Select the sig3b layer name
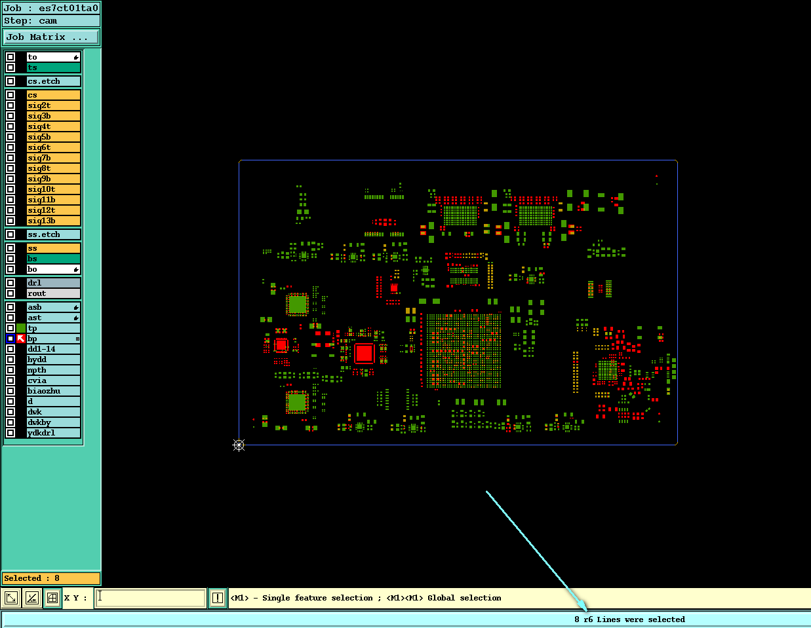Screen dimensions: 811x628 54,116
